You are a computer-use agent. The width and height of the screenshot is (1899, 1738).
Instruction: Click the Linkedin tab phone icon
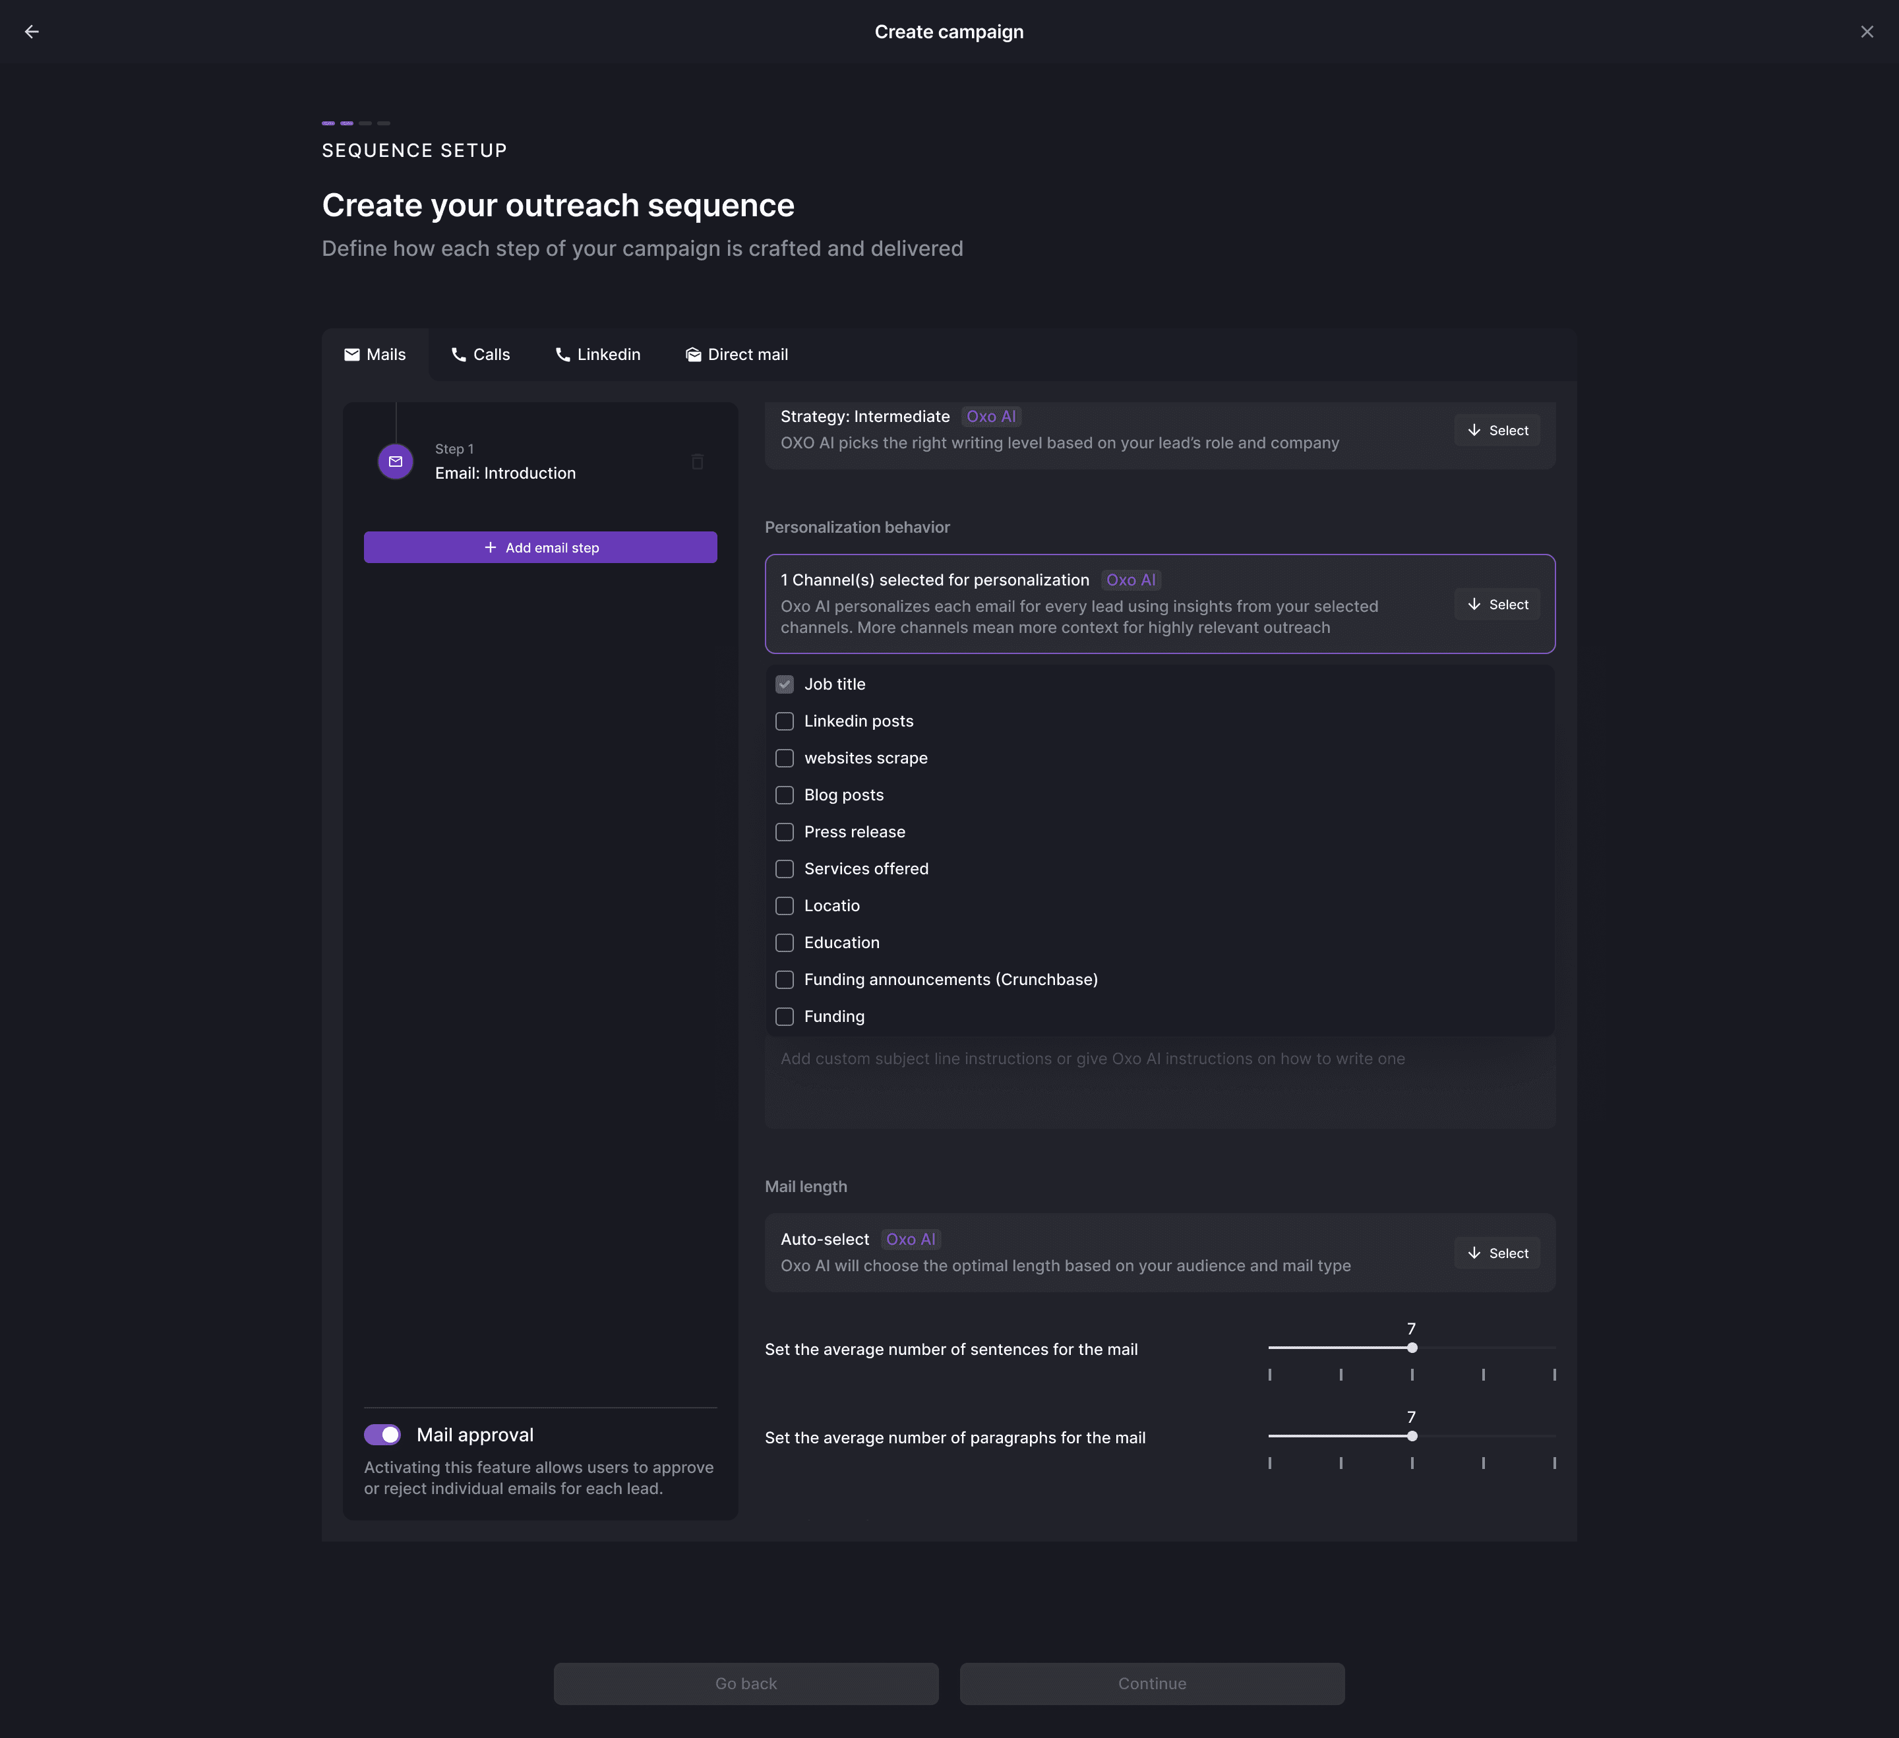[x=562, y=355]
